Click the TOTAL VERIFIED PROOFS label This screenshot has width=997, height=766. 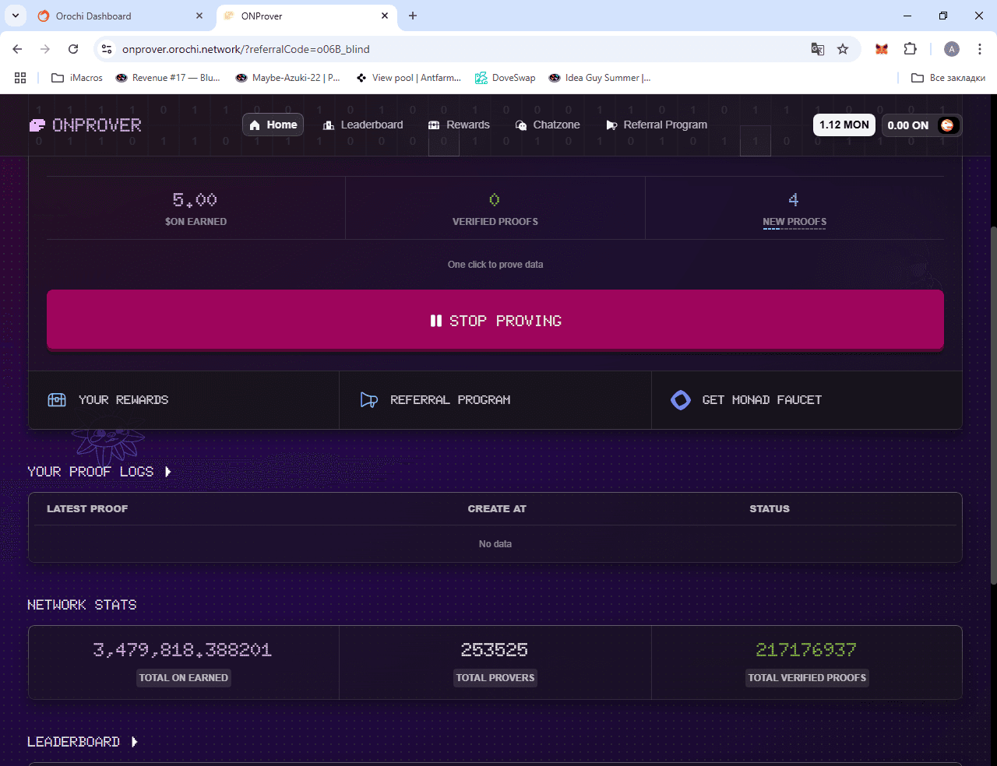click(807, 678)
